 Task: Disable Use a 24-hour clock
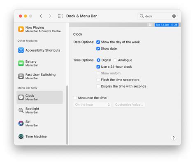coord(98,67)
